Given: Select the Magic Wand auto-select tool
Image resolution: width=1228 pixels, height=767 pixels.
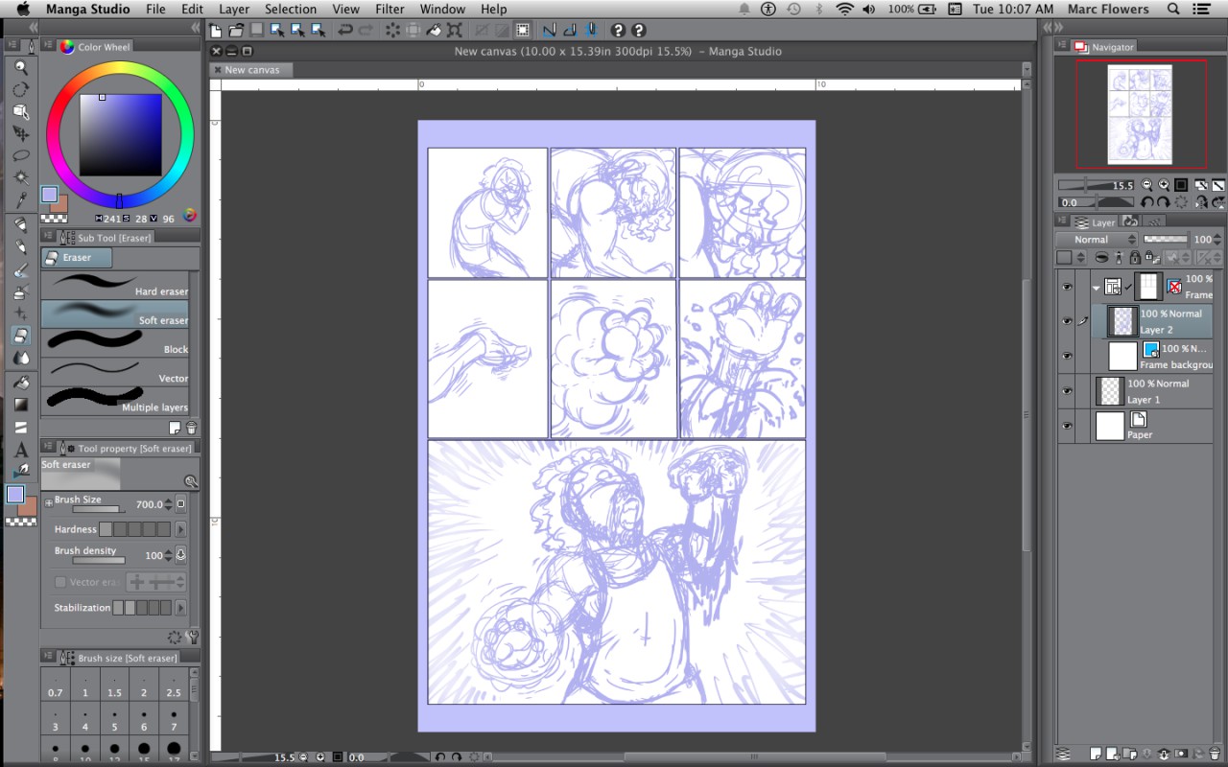Looking at the screenshot, I should click(20, 177).
